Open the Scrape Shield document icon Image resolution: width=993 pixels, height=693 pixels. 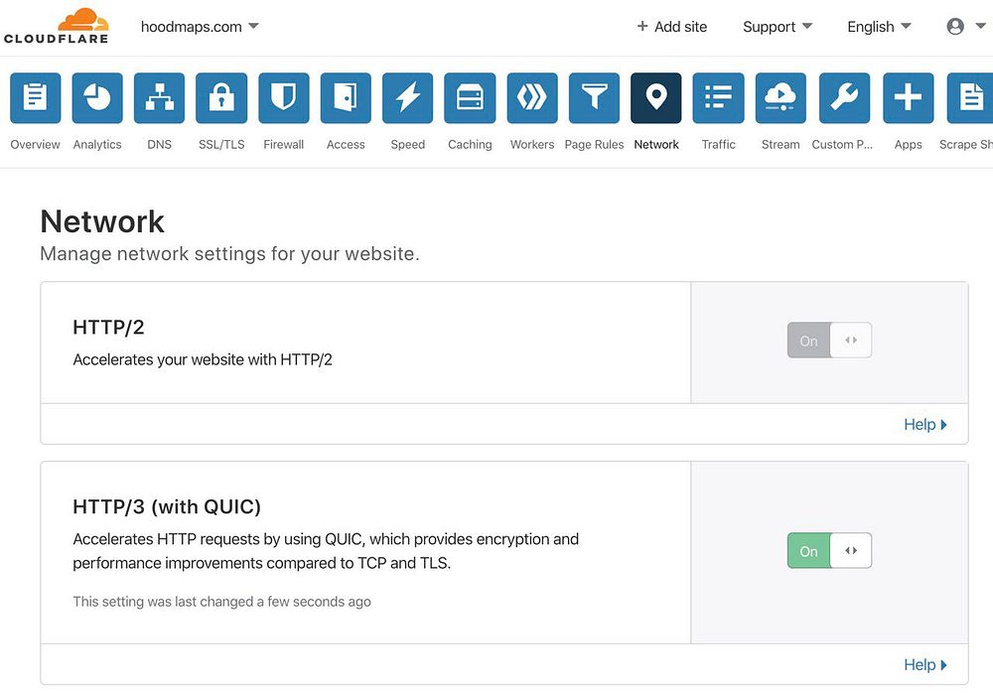969,97
